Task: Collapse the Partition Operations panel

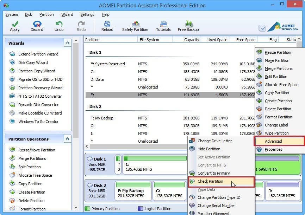Action: [67, 139]
